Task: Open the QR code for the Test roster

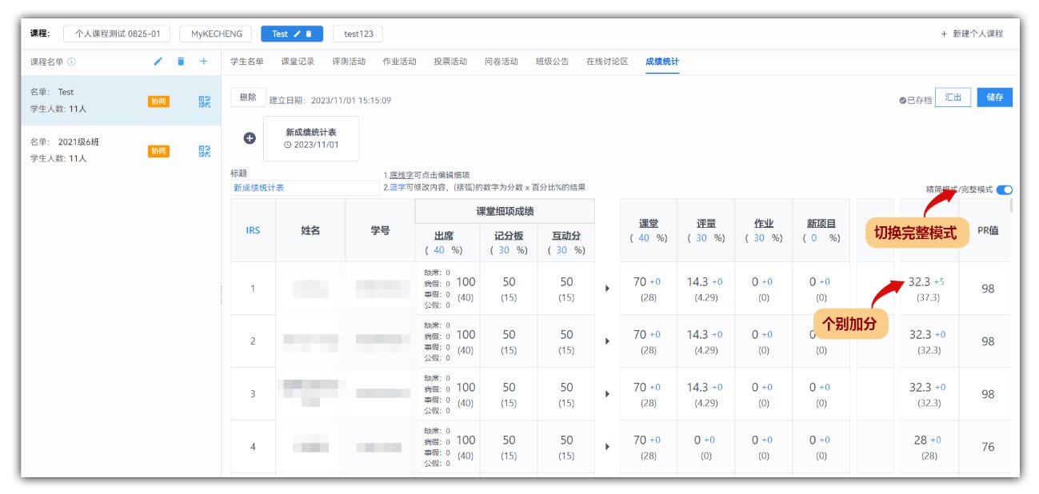Action: pos(205,102)
